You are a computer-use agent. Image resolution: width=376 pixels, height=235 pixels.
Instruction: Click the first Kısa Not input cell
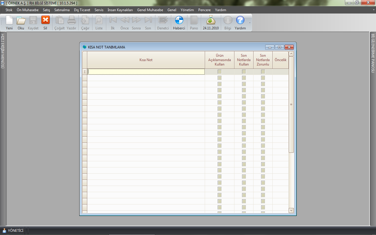pos(146,72)
